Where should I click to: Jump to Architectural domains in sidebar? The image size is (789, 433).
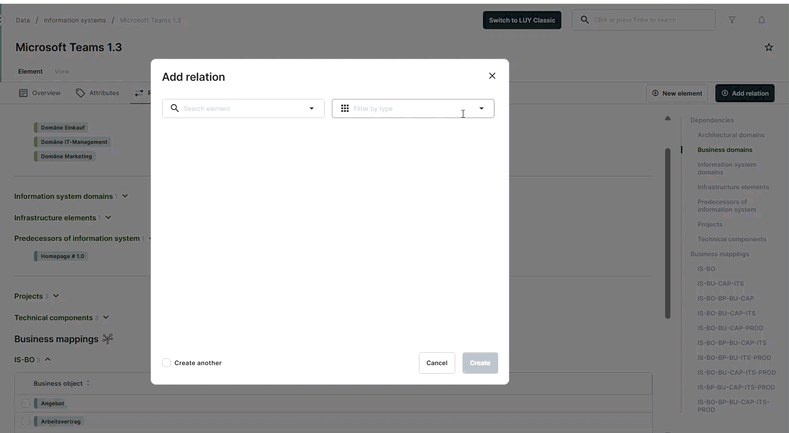coord(731,135)
